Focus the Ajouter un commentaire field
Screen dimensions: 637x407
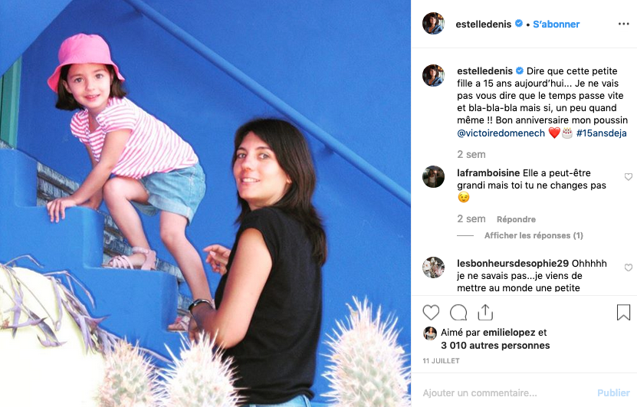pos(504,392)
